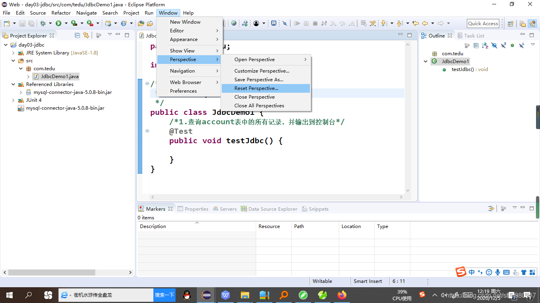540x303 pixels.
Task: Click the Markers panel filter icon
Action: tap(491, 208)
